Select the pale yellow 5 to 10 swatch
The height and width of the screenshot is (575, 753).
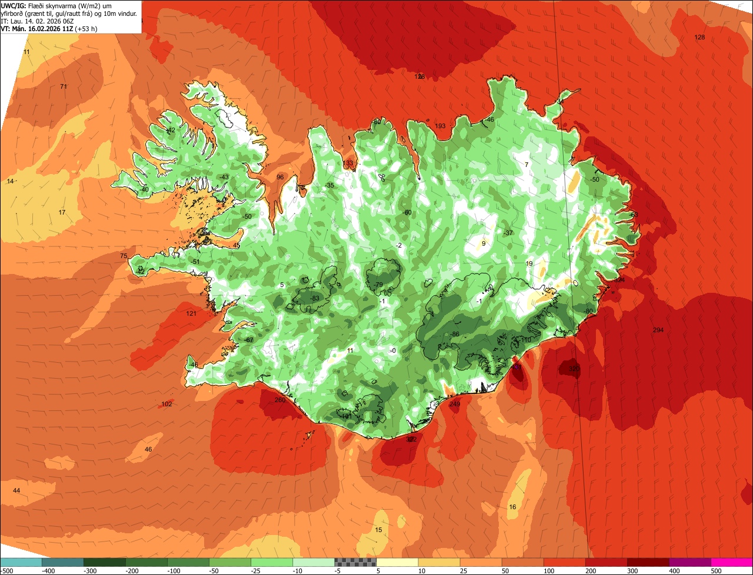[397, 562]
